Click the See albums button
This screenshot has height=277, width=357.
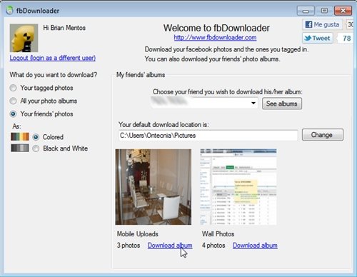coord(282,104)
